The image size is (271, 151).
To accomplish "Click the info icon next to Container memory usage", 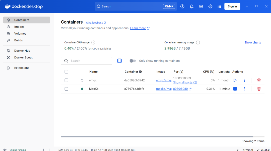I will click(198, 42).
